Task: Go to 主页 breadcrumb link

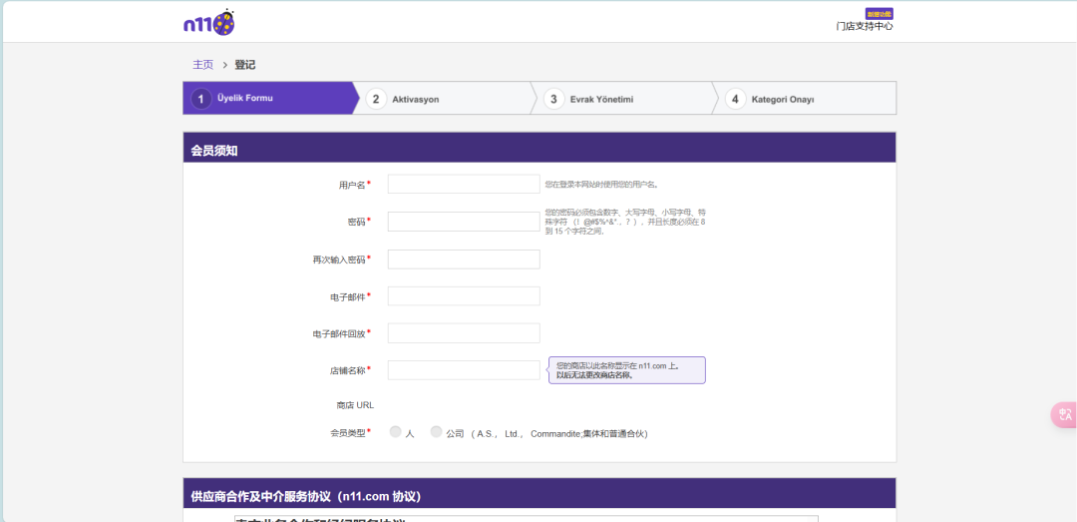Action: pos(202,65)
